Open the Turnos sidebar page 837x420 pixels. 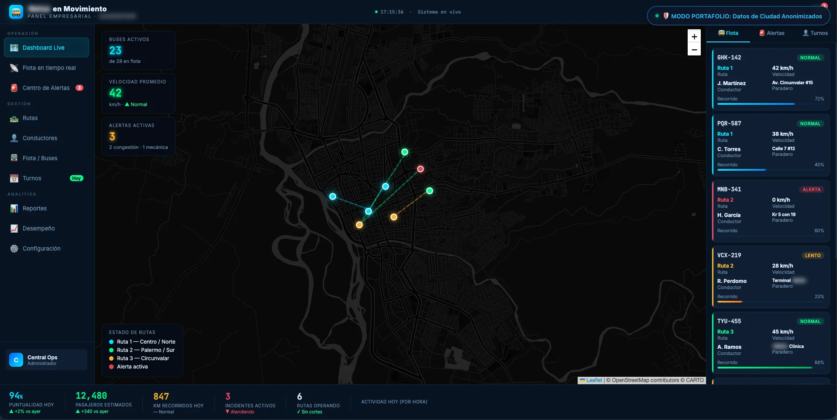pyautogui.click(x=46, y=178)
